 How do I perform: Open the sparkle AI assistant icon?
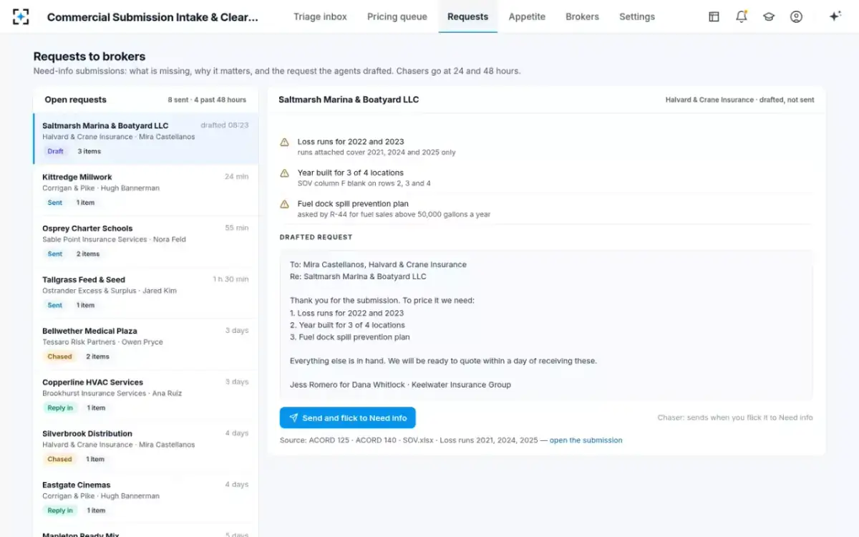[x=835, y=16]
